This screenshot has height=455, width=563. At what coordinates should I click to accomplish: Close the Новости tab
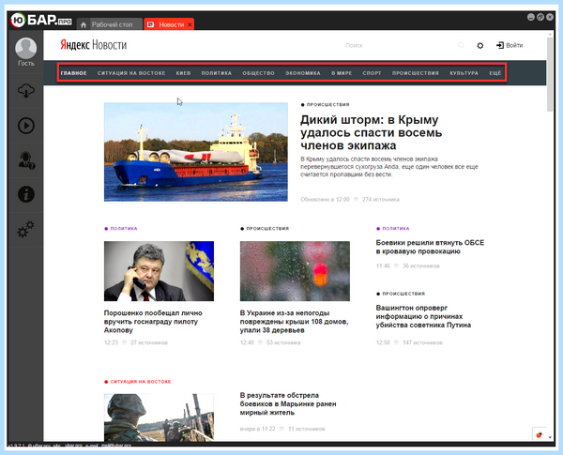tap(190, 24)
